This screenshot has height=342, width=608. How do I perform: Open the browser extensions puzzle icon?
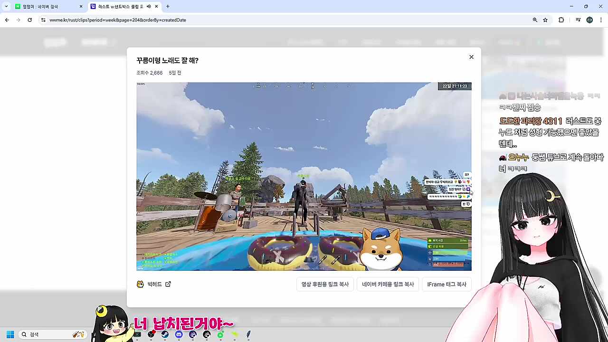tap(561, 20)
